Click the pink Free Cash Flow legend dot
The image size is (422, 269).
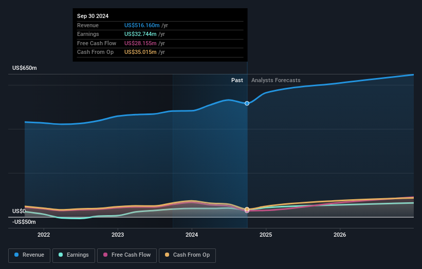pos(105,255)
